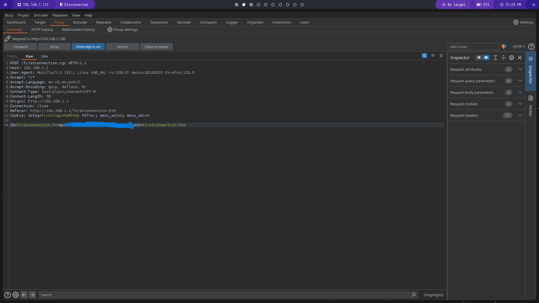
Task: Go to next search match arrow
Action: click(x=32, y=295)
